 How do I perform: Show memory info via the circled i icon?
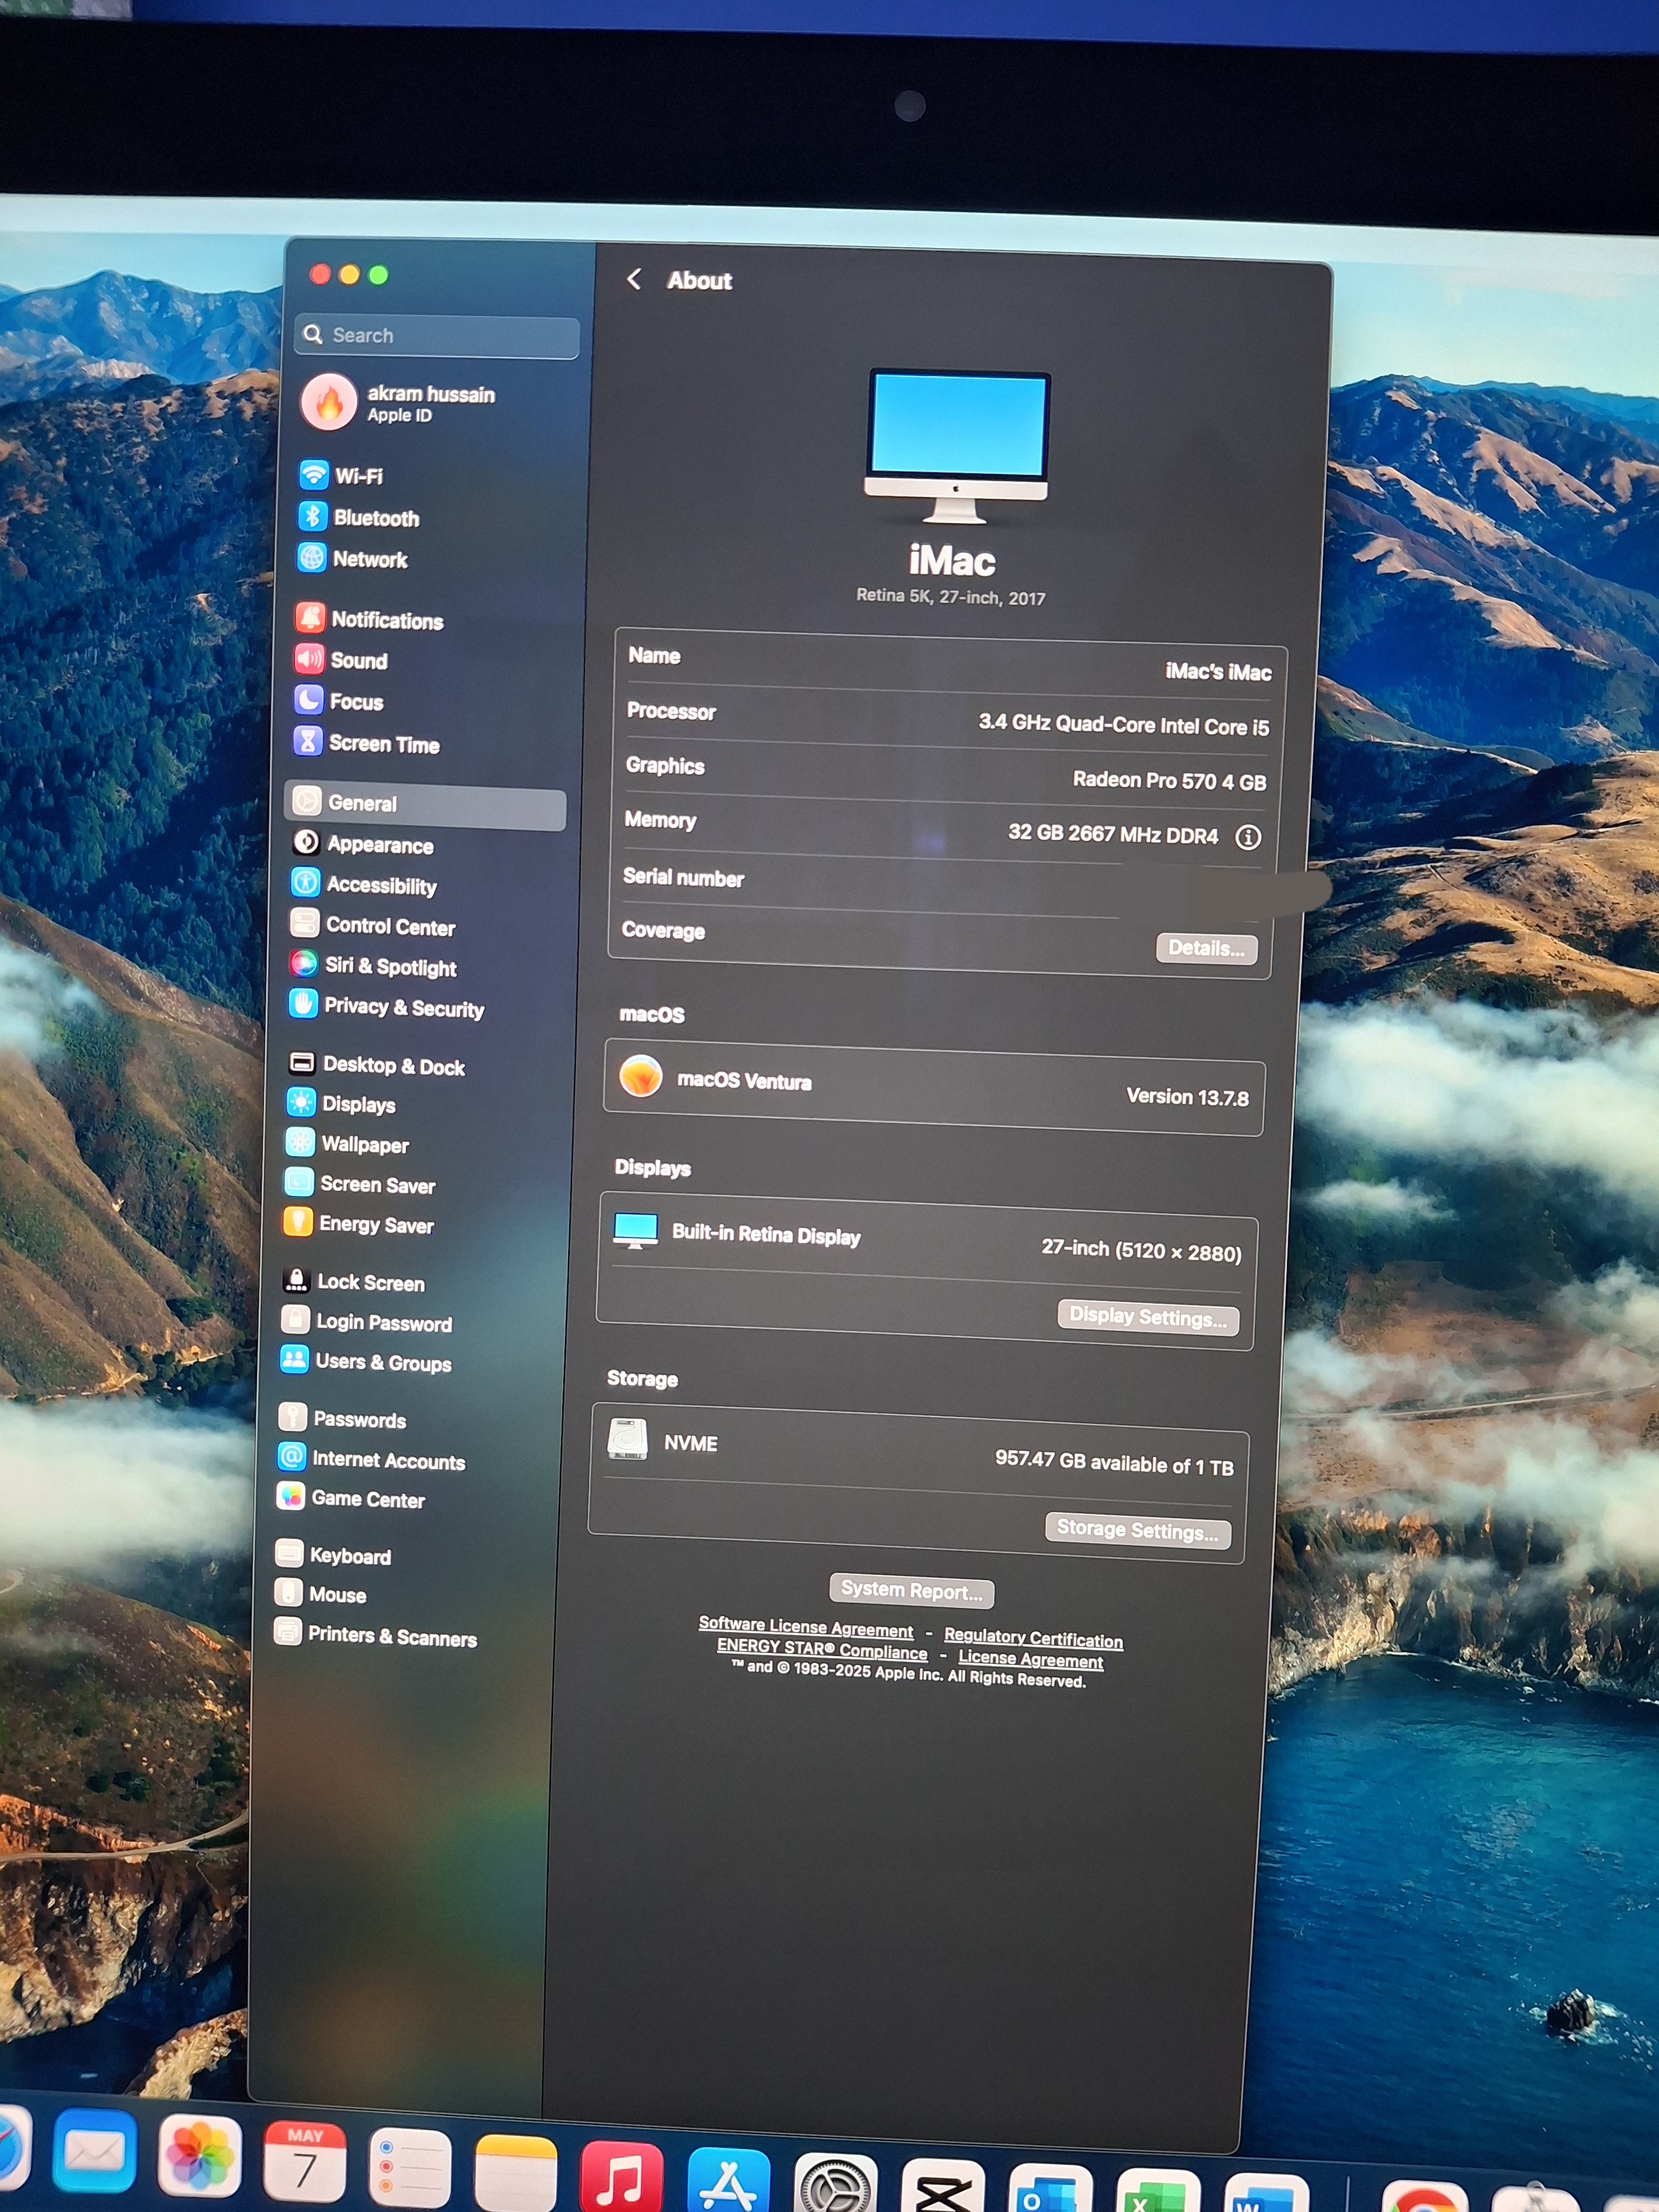(1248, 837)
